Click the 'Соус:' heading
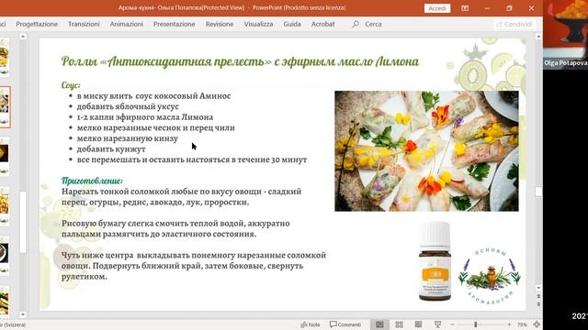This screenshot has height=330, width=588. pyautogui.click(x=71, y=85)
